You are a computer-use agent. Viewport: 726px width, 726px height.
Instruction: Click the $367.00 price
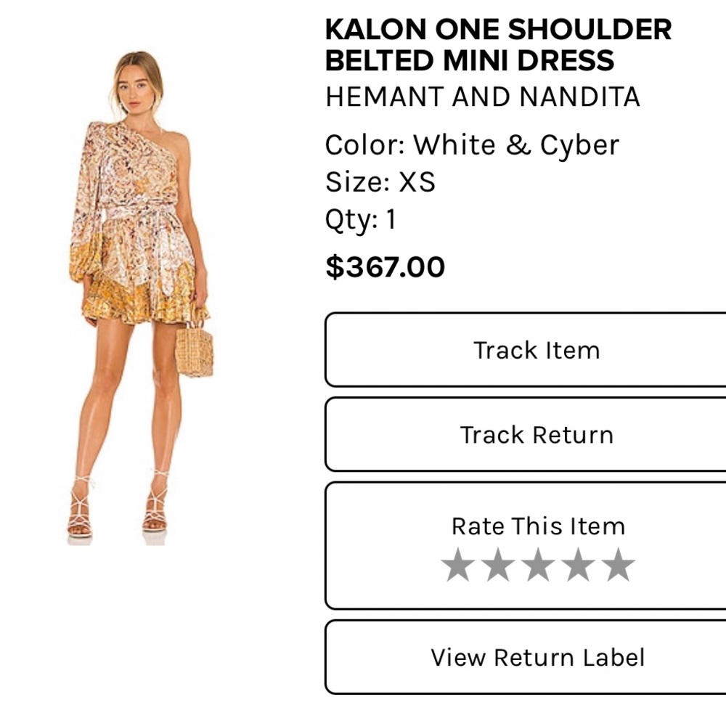point(385,267)
